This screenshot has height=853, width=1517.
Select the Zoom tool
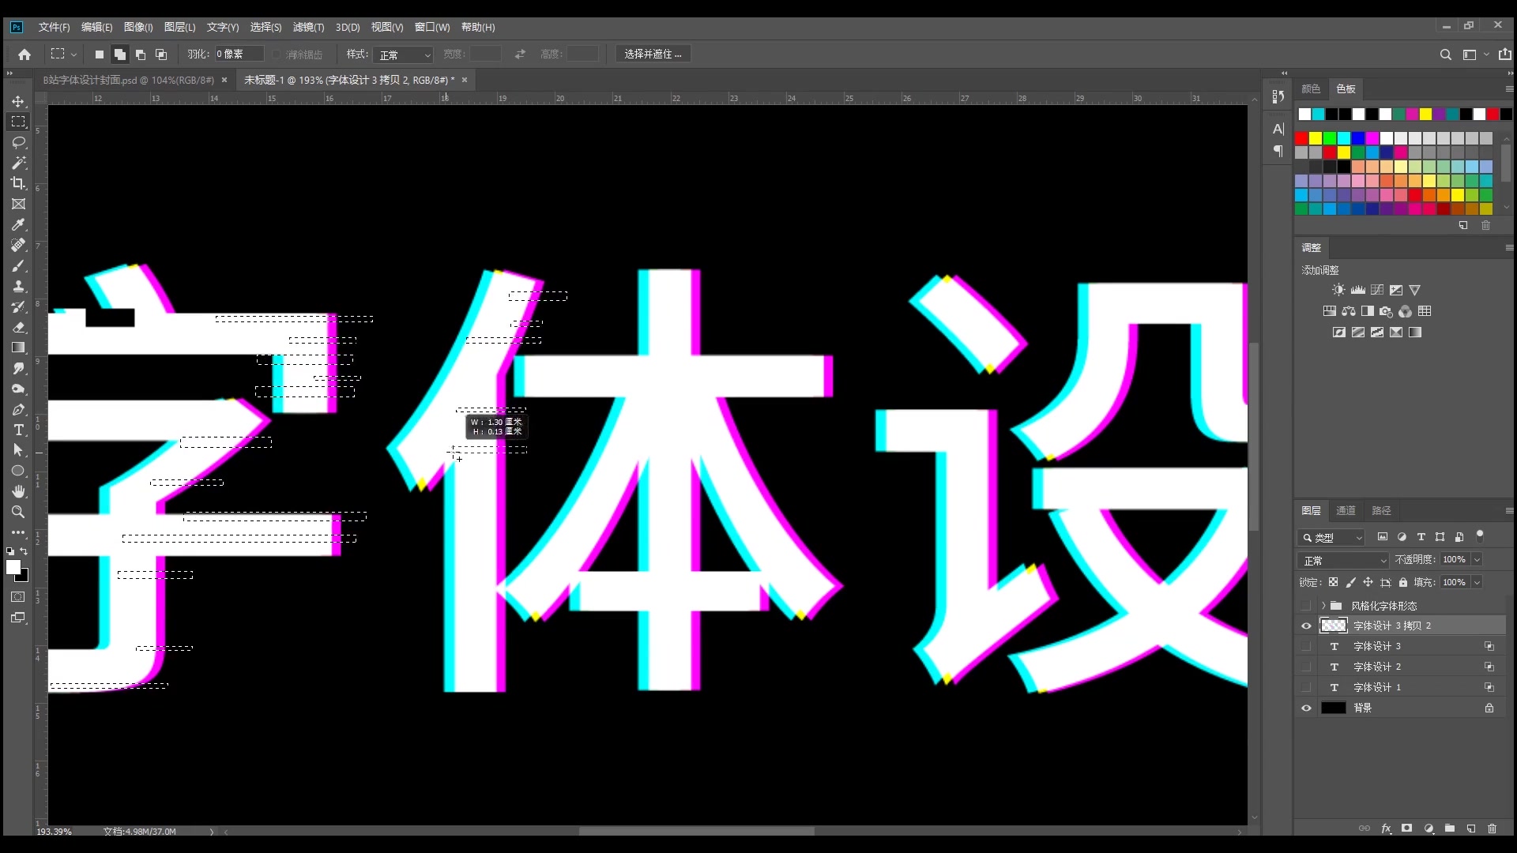pos(17,511)
